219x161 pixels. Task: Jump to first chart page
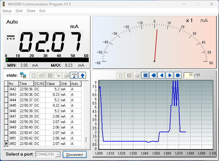click(x=153, y=75)
